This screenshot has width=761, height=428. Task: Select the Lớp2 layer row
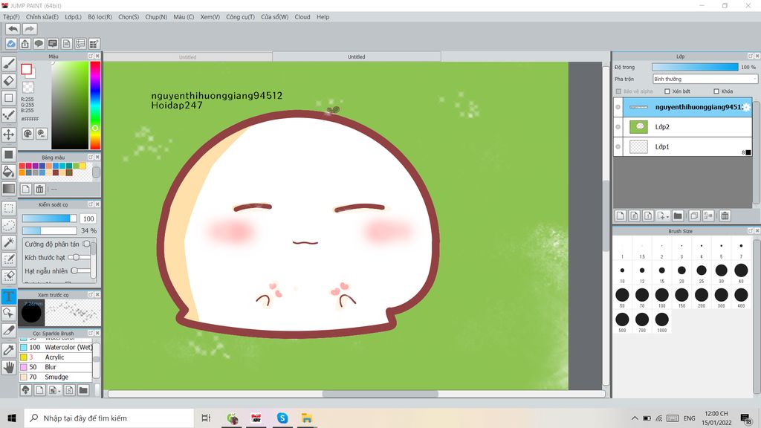click(x=683, y=126)
